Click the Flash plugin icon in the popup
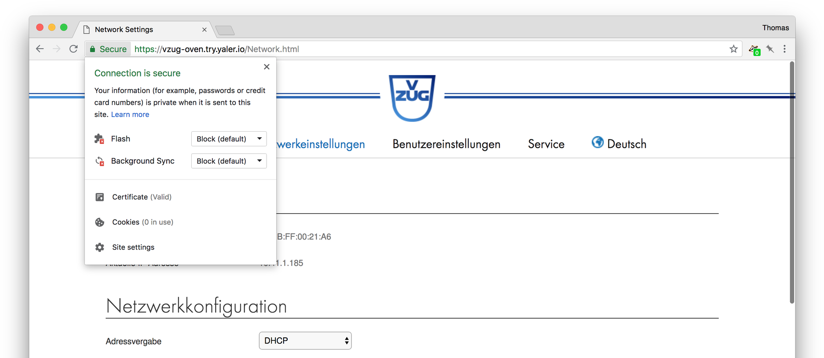The image size is (824, 358). click(99, 139)
